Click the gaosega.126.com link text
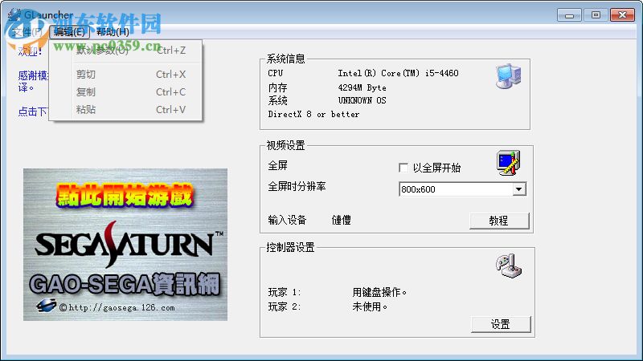The height and width of the screenshot is (361, 643). coord(122,308)
